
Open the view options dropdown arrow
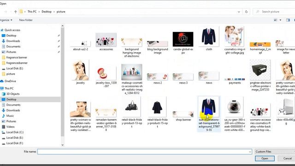coord(280,20)
